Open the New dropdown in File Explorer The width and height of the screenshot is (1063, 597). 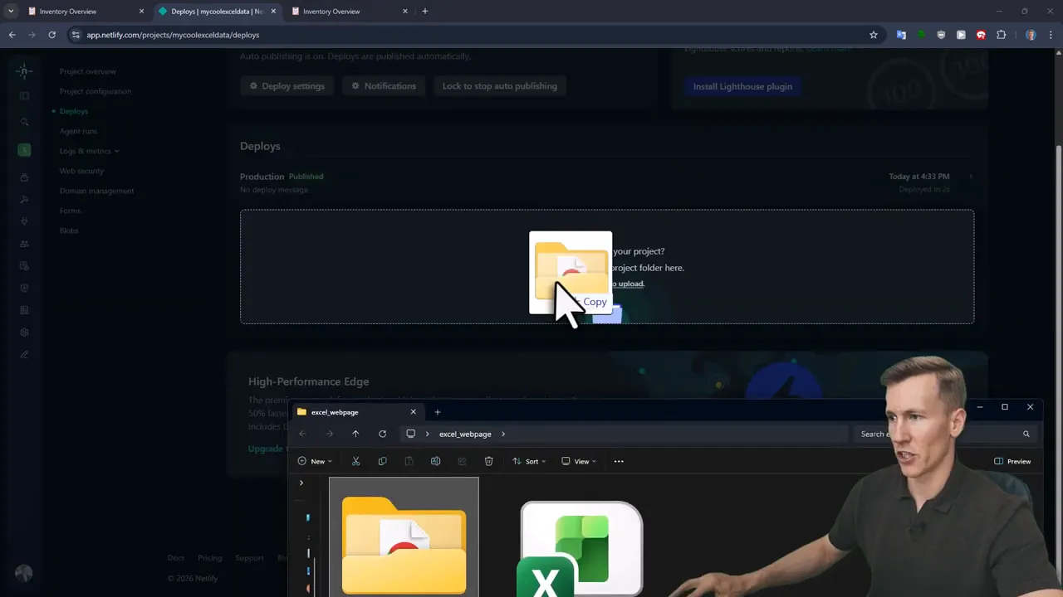pyautogui.click(x=315, y=461)
